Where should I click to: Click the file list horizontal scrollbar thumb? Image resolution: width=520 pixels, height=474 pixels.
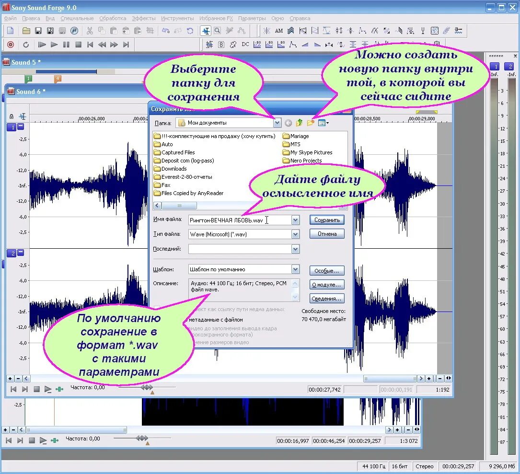click(x=179, y=206)
